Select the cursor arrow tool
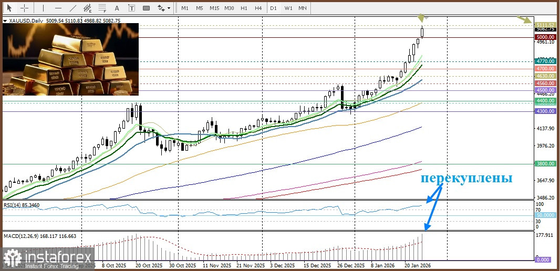Screen dimensions: 560x271 coord(9,8)
